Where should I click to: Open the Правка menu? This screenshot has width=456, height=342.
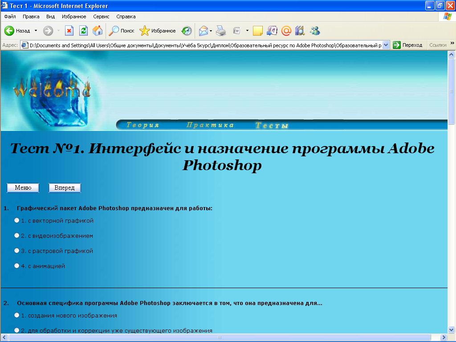coord(31,16)
